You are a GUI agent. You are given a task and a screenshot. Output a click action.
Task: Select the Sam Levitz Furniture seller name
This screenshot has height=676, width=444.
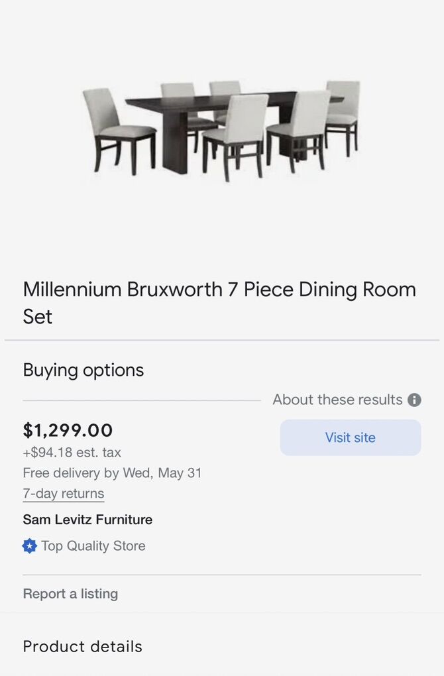(87, 520)
